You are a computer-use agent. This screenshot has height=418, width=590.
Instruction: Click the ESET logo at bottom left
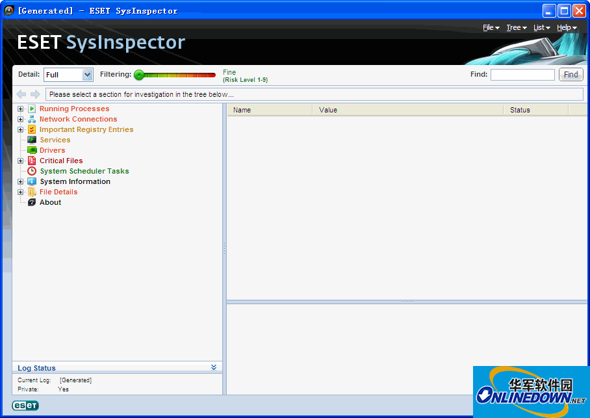coord(25,405)
